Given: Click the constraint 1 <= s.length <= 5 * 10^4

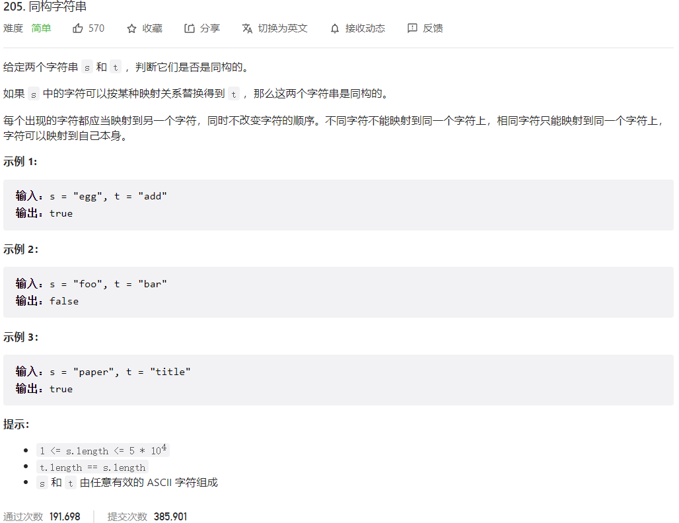Looking at the screenshot, I should pyautogui.click(x=102, y=450).
